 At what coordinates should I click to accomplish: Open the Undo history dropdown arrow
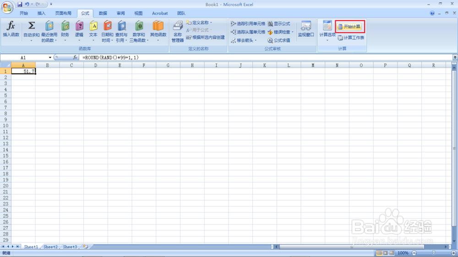point(32,4)
